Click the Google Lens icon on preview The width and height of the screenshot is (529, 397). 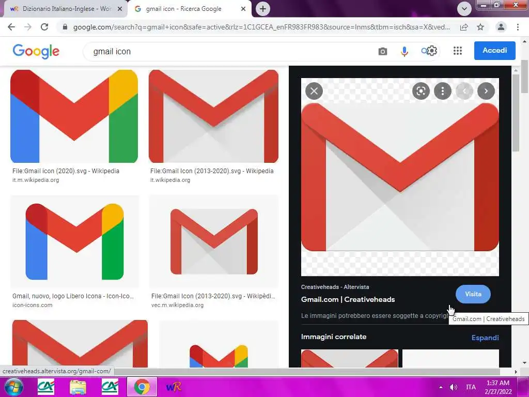pos(421,91)
